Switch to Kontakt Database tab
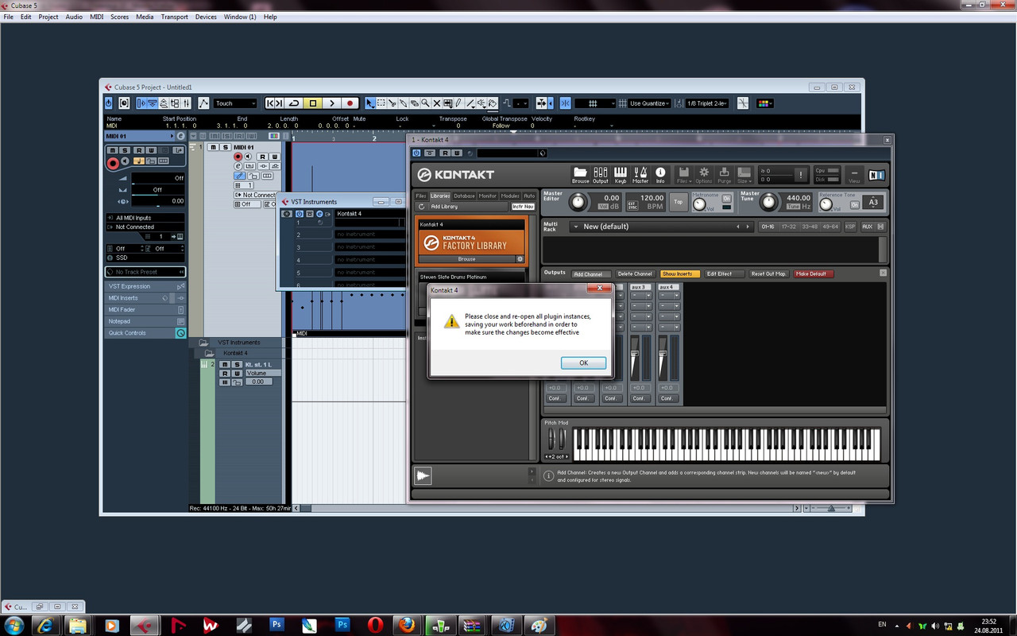 [464, 196]
